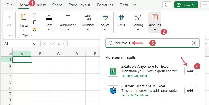Open the three-dots more options menu
The width and height of the screenshot is (209, 105).
tap(205, 5)
